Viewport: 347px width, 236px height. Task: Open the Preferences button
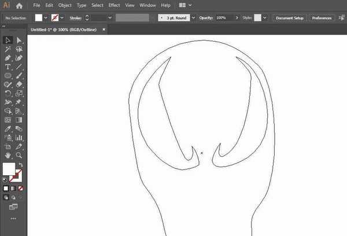tap(322, 18)
